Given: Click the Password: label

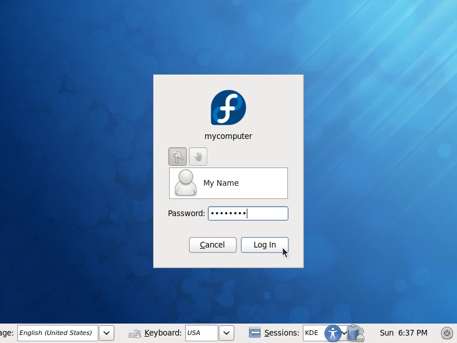Looking at the screenshot, I should click(x=187, y=213).
